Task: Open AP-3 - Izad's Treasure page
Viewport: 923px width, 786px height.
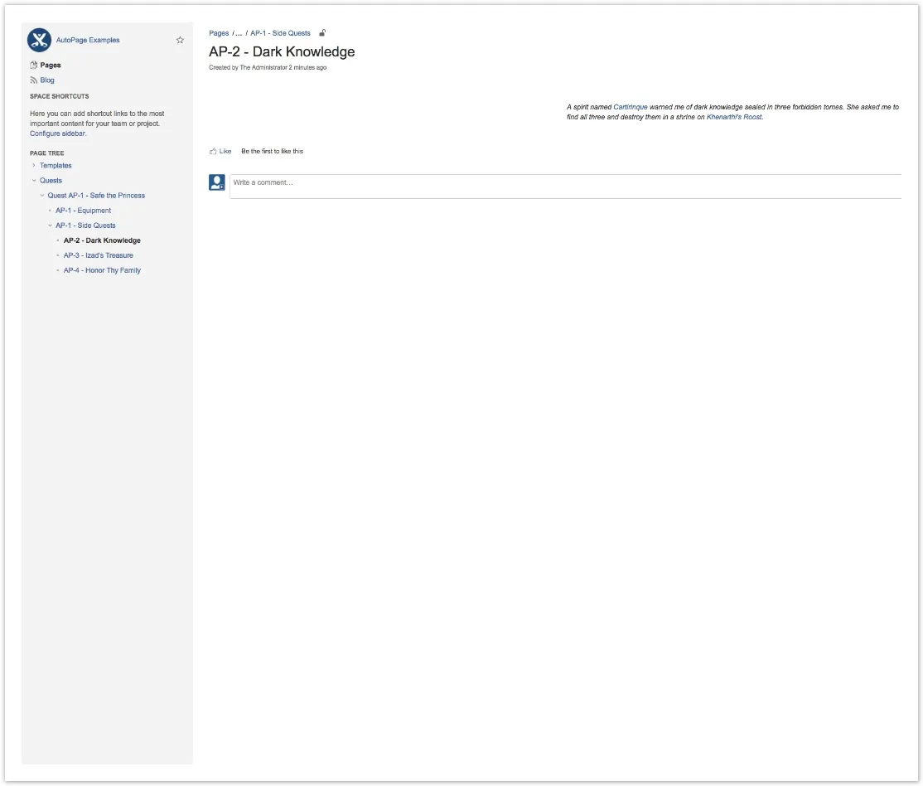Action: 98,255
